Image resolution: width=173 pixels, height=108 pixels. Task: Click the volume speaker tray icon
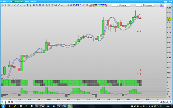[146, 106]
